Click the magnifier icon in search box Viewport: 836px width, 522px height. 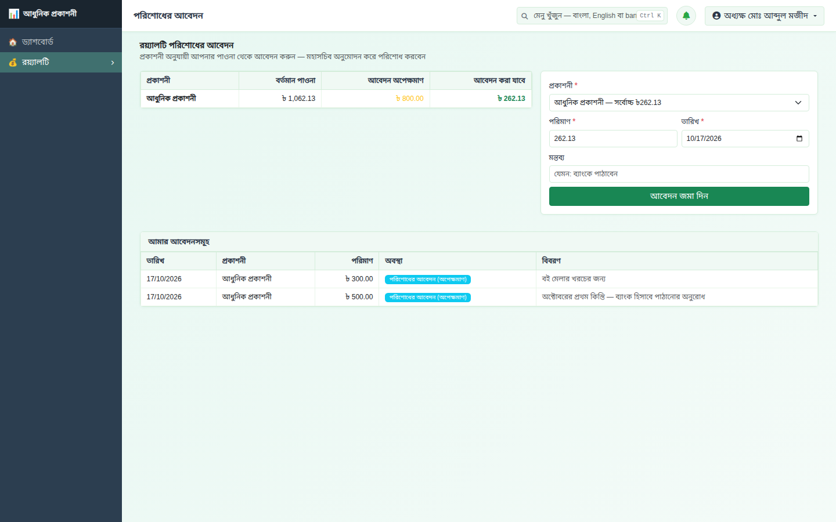pyautogui.click(x=525, y=16)
